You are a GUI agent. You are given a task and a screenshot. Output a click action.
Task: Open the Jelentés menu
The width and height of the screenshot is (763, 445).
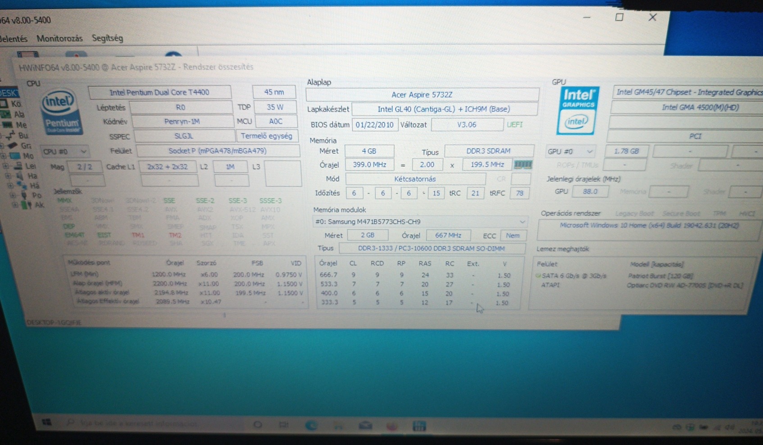[x=14, y=39]
